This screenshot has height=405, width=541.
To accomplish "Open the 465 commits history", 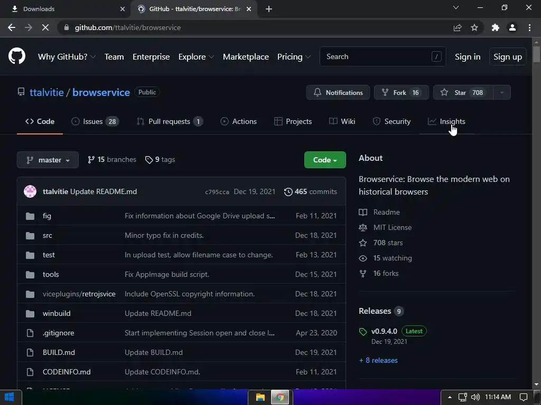I will pyautogui.click(x=310, y=192).
